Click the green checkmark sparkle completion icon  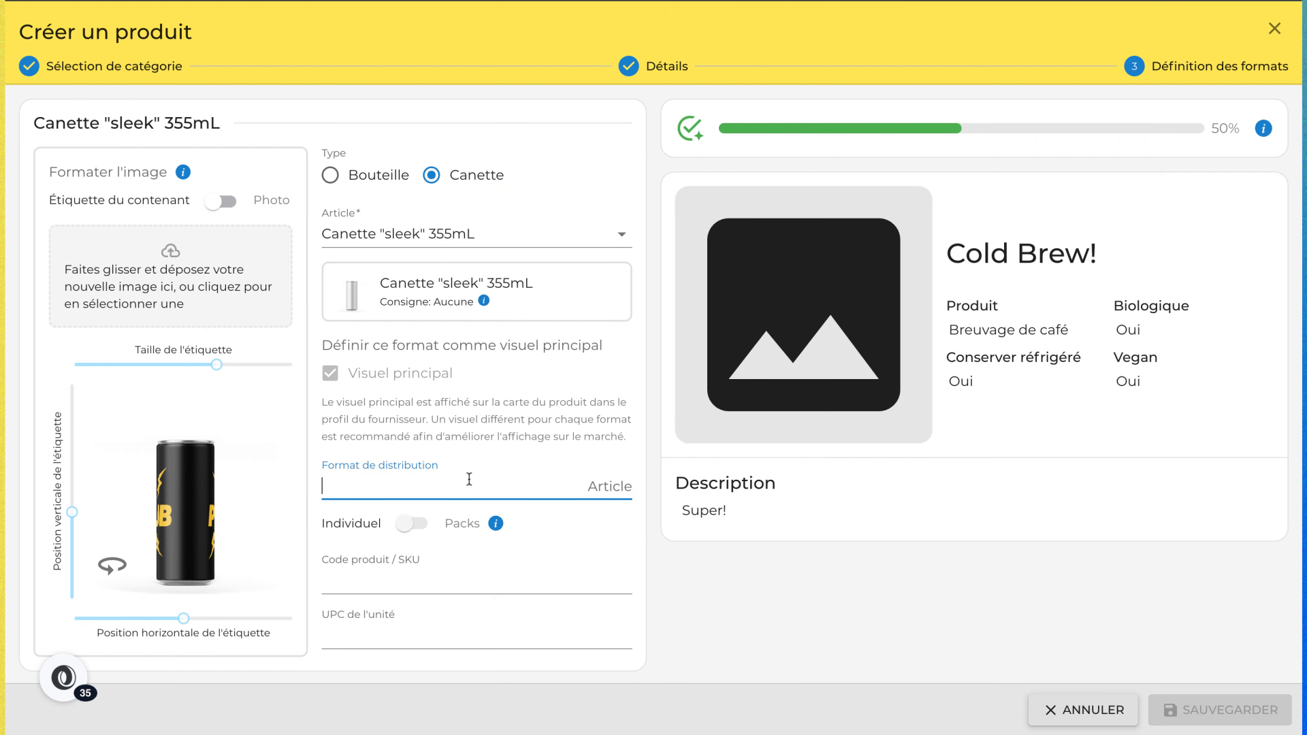[690, 129]
